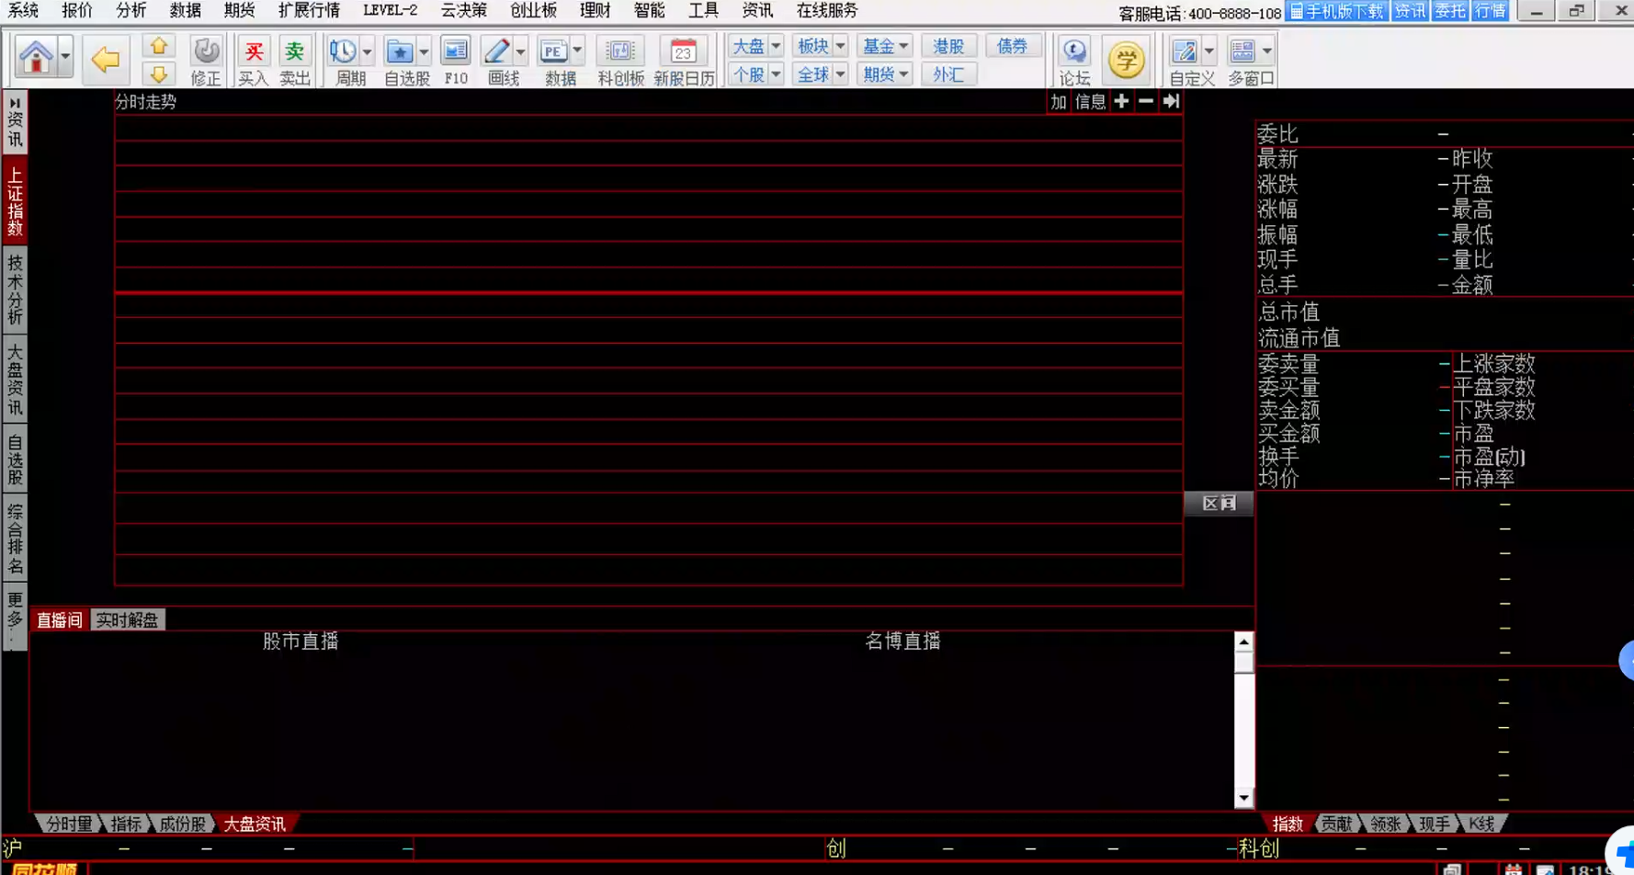Toggle chart panel with the end-arrow icon

pyautogui.click(x=1171, y=101)
